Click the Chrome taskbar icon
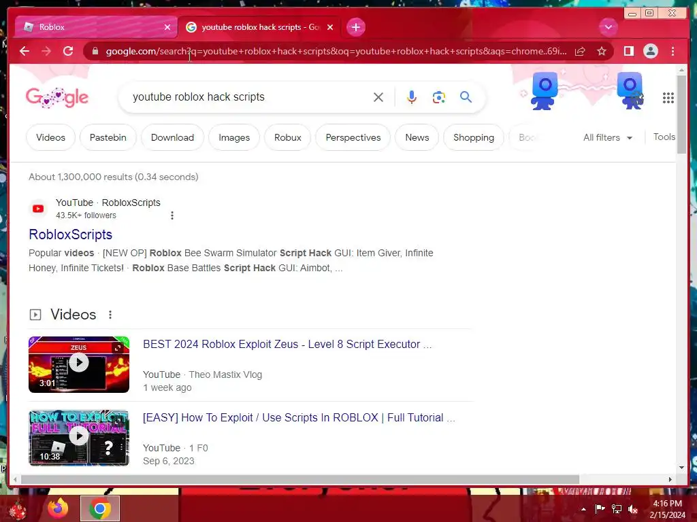This screenshot has width=697, height=522. [x=100, y=508]
